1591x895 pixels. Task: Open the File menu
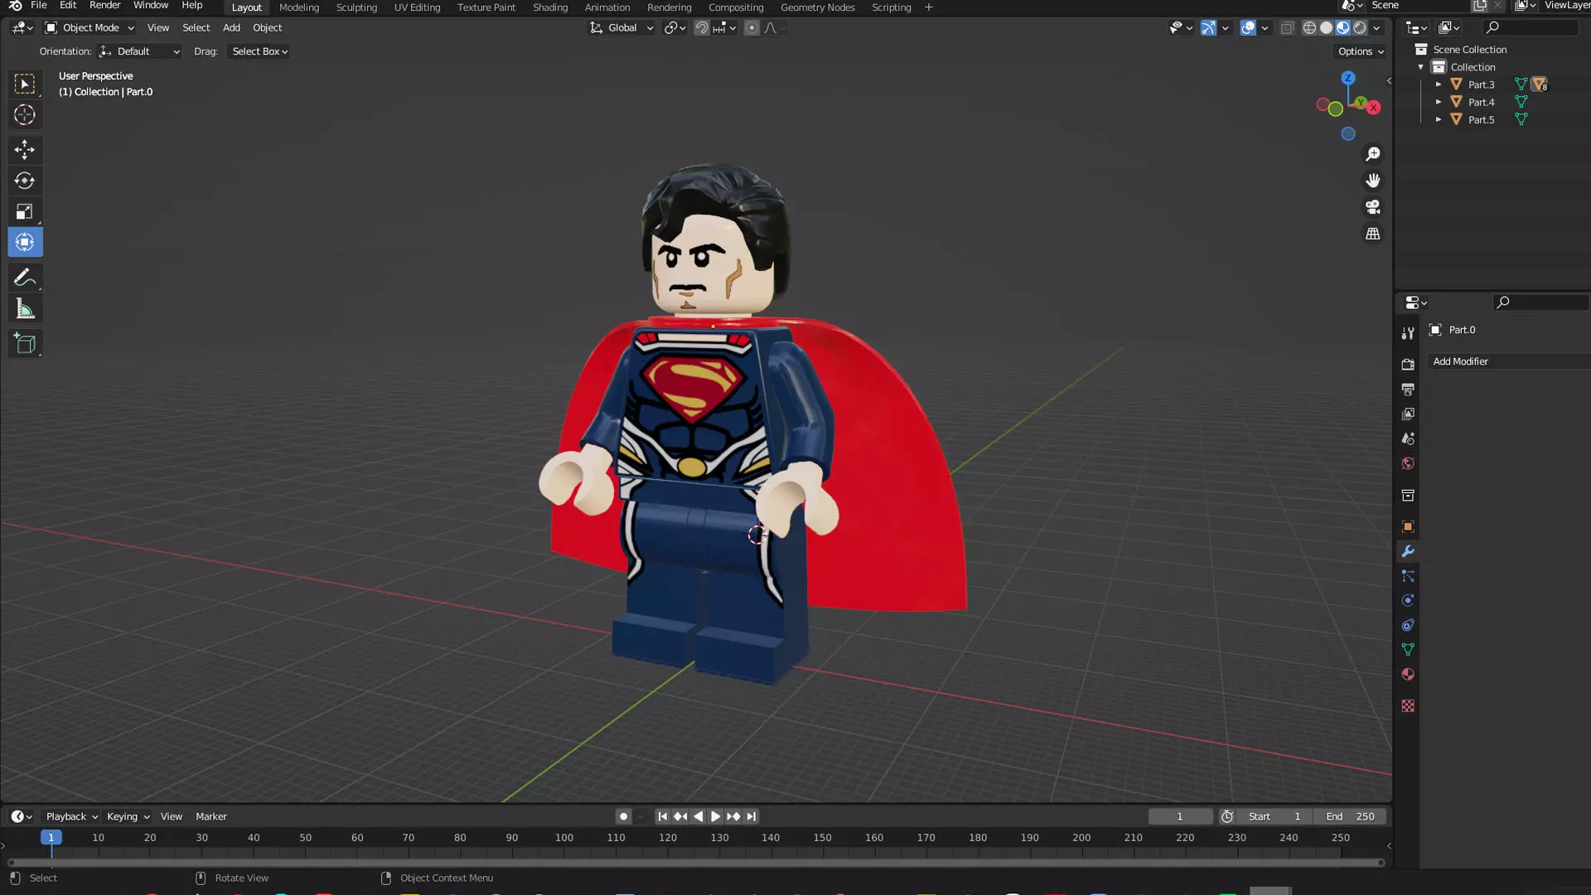[x=38, y=6]
